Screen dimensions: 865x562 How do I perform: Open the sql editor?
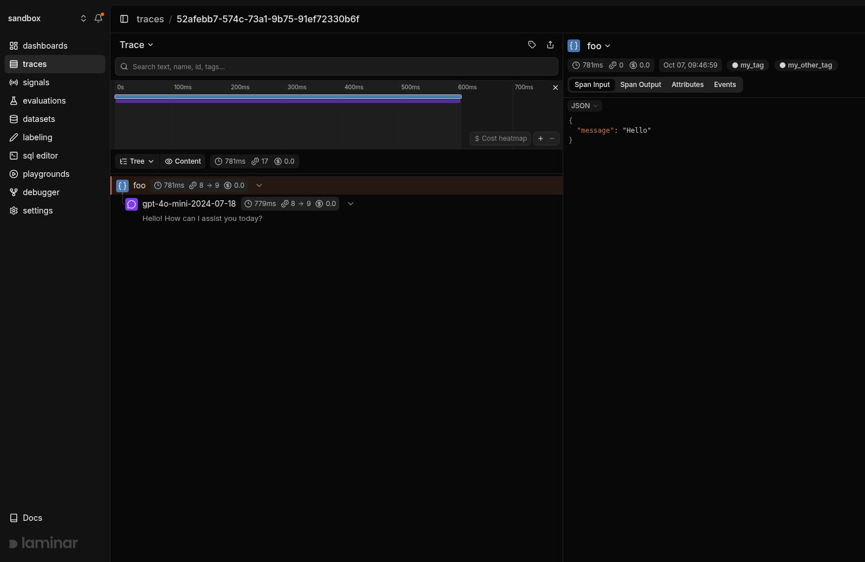click(x=55, y=156)
